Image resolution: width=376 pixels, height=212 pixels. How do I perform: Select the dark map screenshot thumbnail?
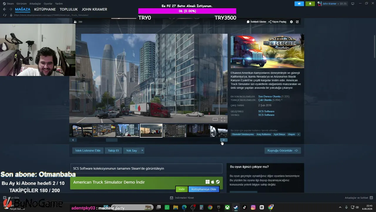(174, 131)
